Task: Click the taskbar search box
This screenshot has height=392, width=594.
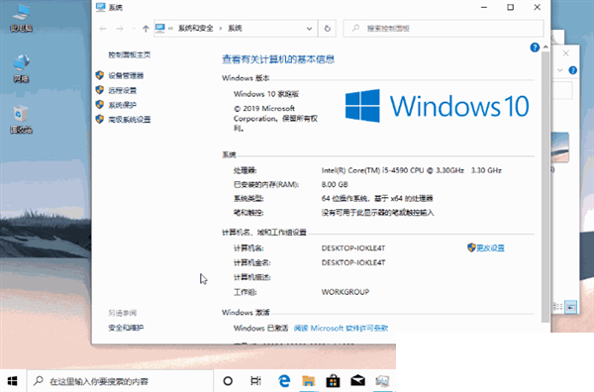Action: (x=120, y=381)
